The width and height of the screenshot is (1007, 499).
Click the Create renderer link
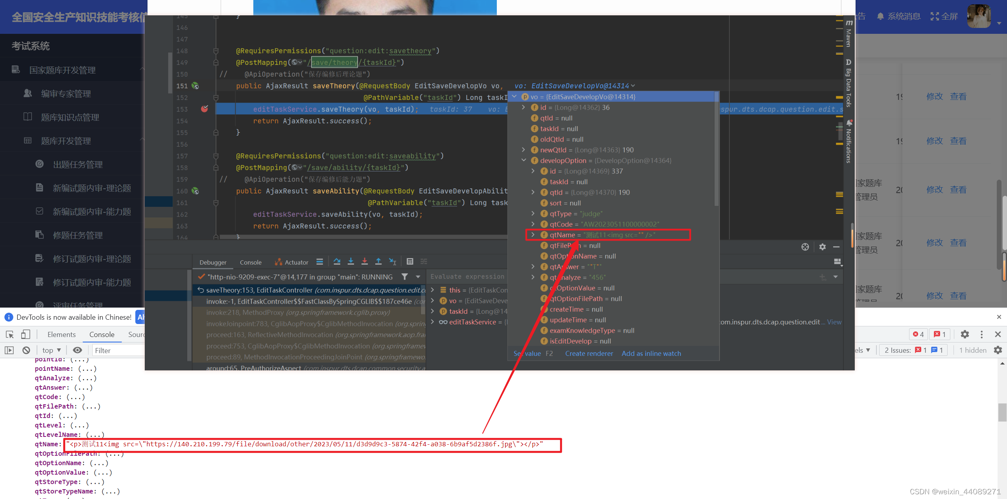(589, 354)
